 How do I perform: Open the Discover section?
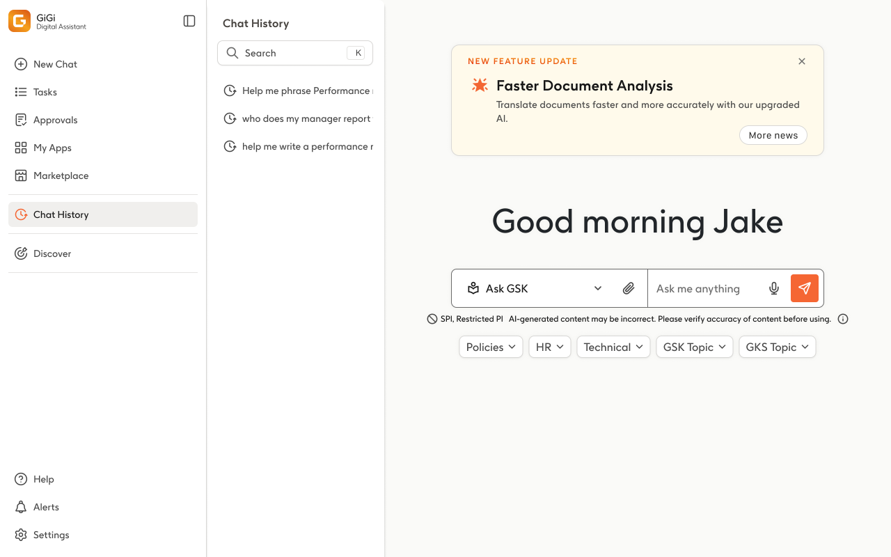103,253
